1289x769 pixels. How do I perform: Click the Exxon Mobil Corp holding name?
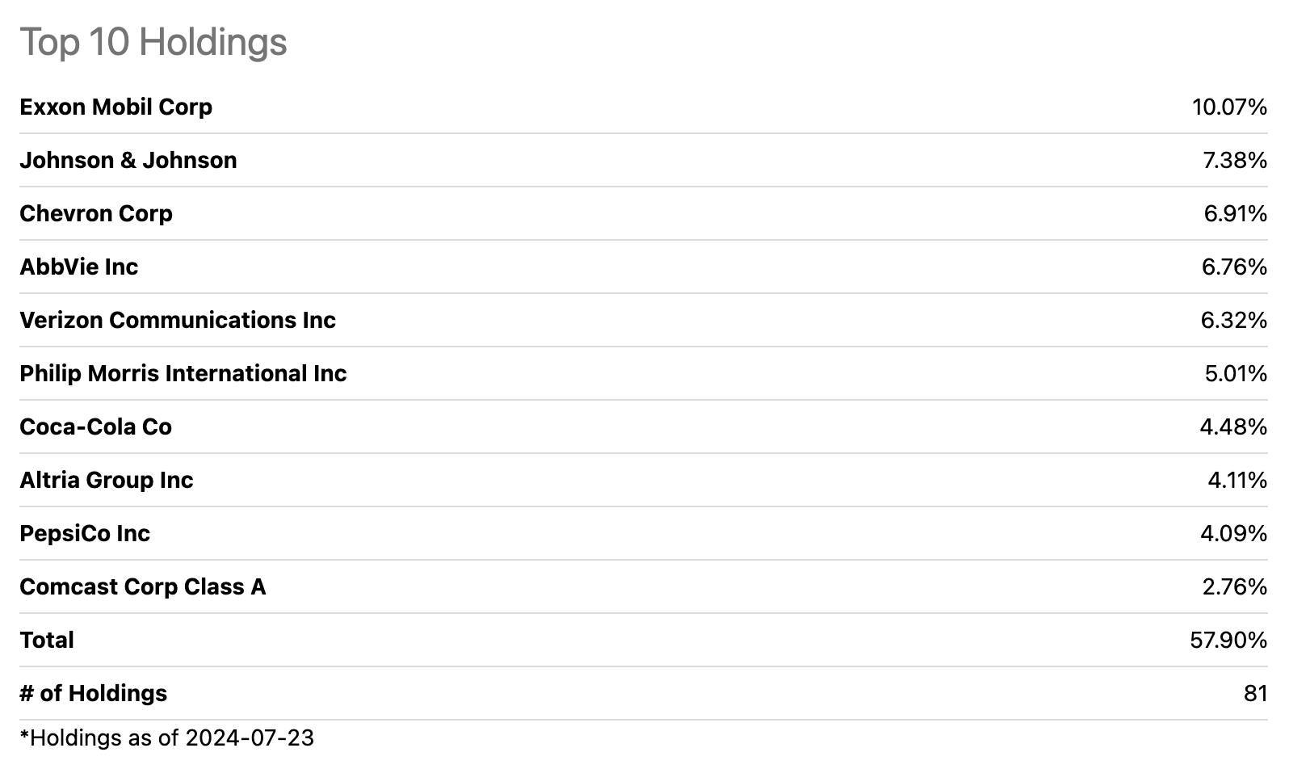tap(115, 107)
